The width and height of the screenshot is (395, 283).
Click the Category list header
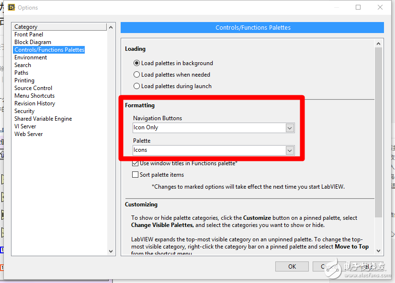60,27
